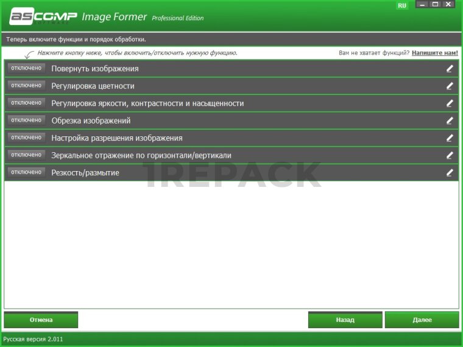The height and width of the screenshot is (347, 463).
Task: Click the Отмена button
Action: pyautogui.click(x=41, y=320)
